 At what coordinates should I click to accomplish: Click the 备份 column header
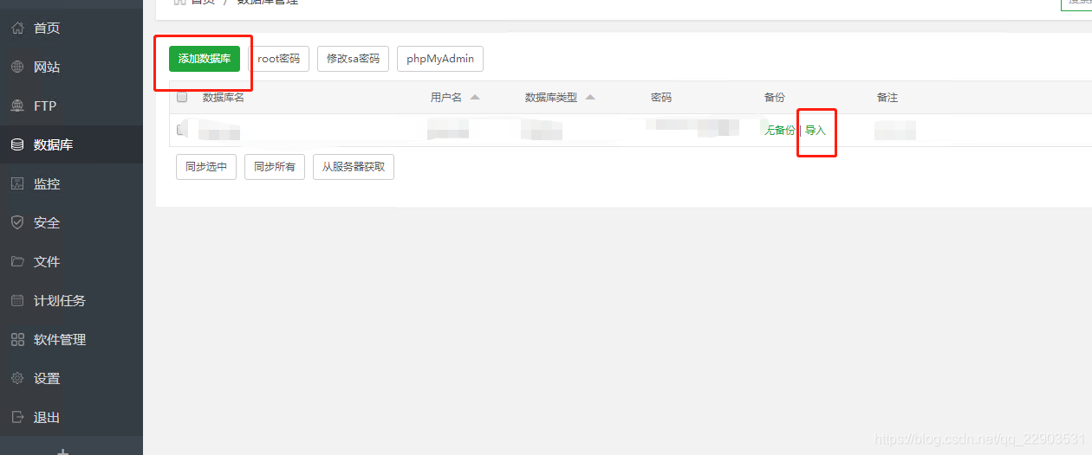(775, 98)
